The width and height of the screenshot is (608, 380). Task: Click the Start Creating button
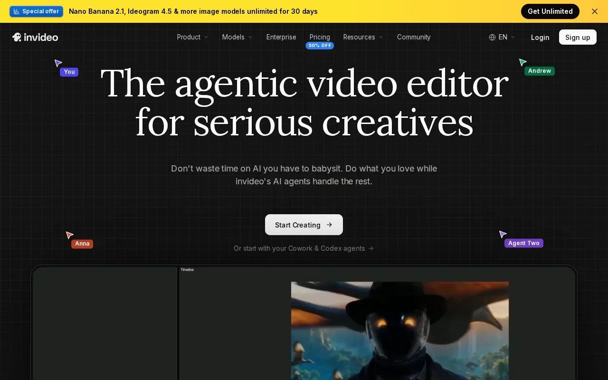click(304, 225)
